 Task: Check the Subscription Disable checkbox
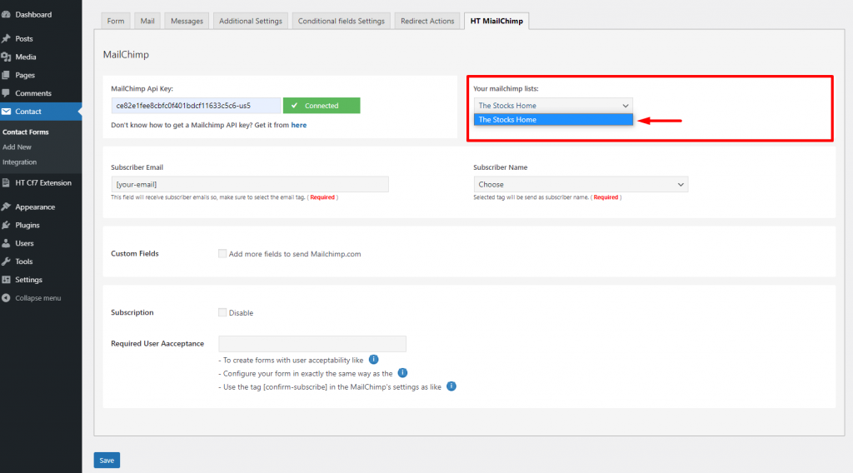222,312
